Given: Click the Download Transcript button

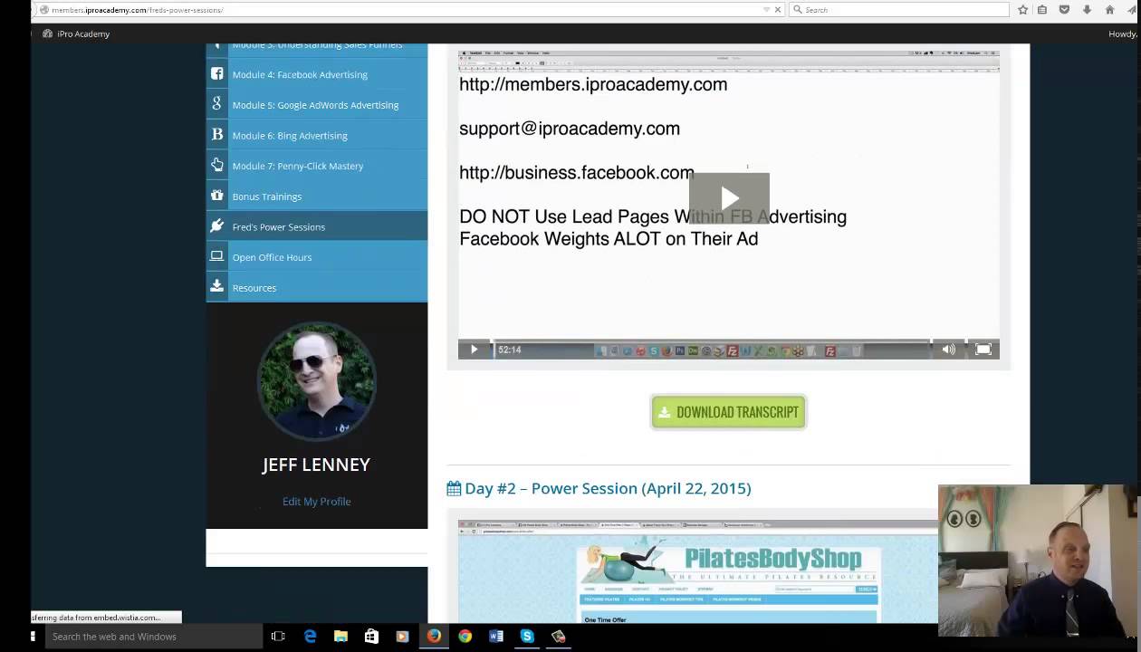Looking at the screenshot, I should (728, 412).
